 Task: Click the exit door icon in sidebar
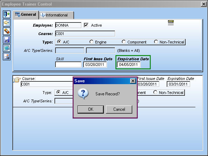7,14
